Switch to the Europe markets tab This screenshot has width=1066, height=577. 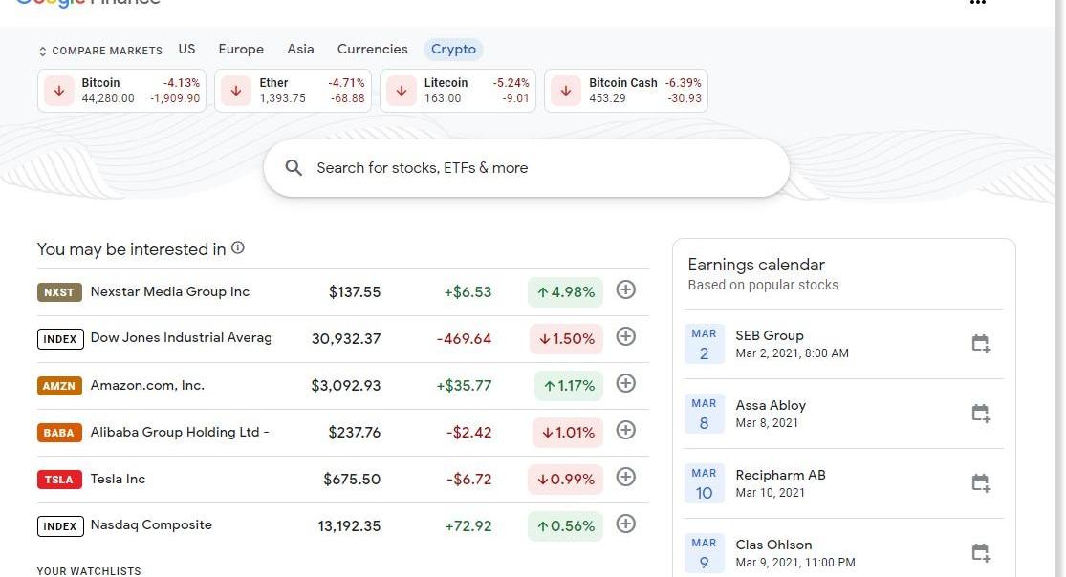(x=241, y=50)
